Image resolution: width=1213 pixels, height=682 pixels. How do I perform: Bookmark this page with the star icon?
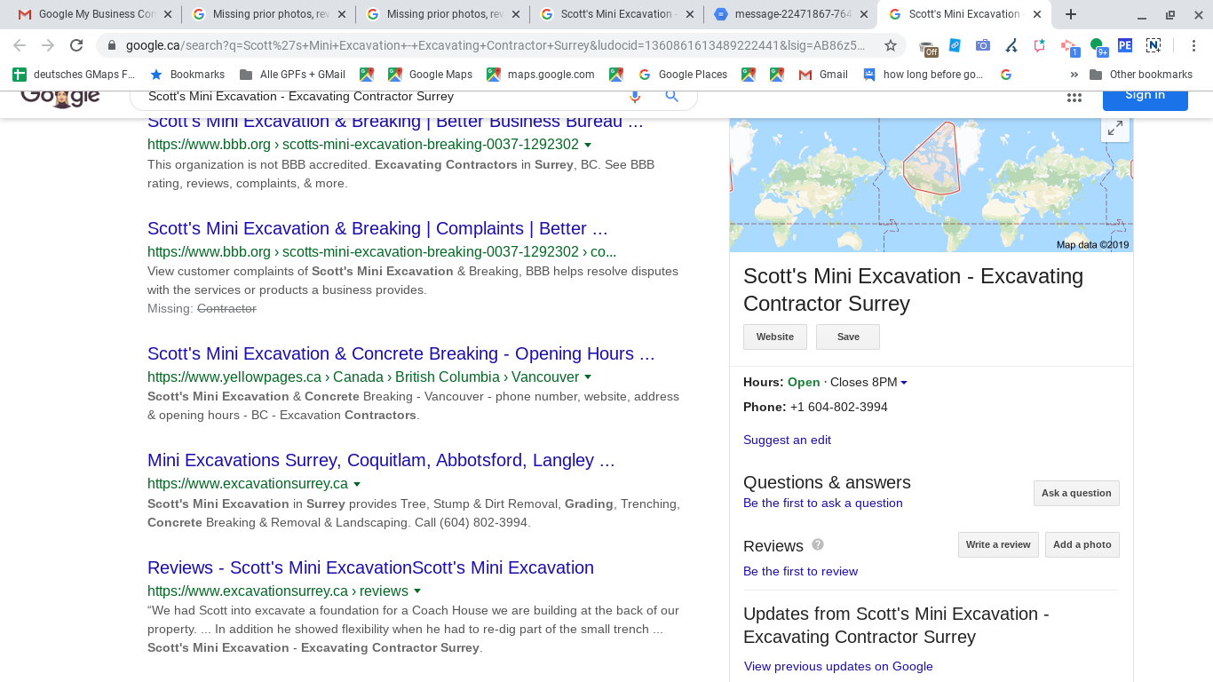tap(890, 45)
